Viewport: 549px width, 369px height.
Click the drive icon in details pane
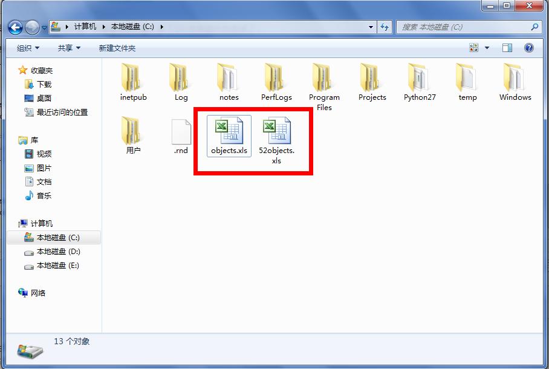(x=30, y=351)
